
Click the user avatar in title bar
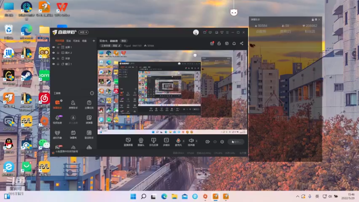[196, 32]
